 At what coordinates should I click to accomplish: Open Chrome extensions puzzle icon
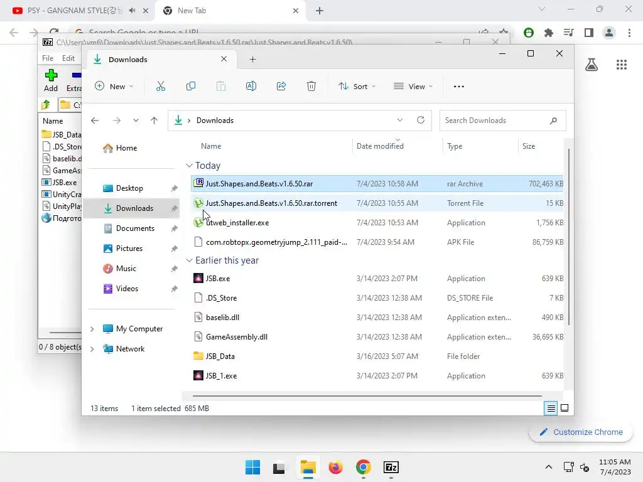coord(549,33)
